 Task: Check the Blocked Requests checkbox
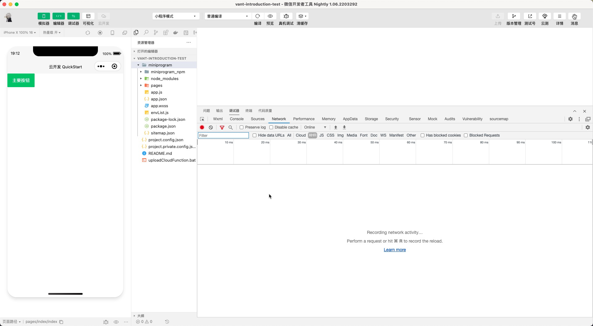click(x=466, y=135)
